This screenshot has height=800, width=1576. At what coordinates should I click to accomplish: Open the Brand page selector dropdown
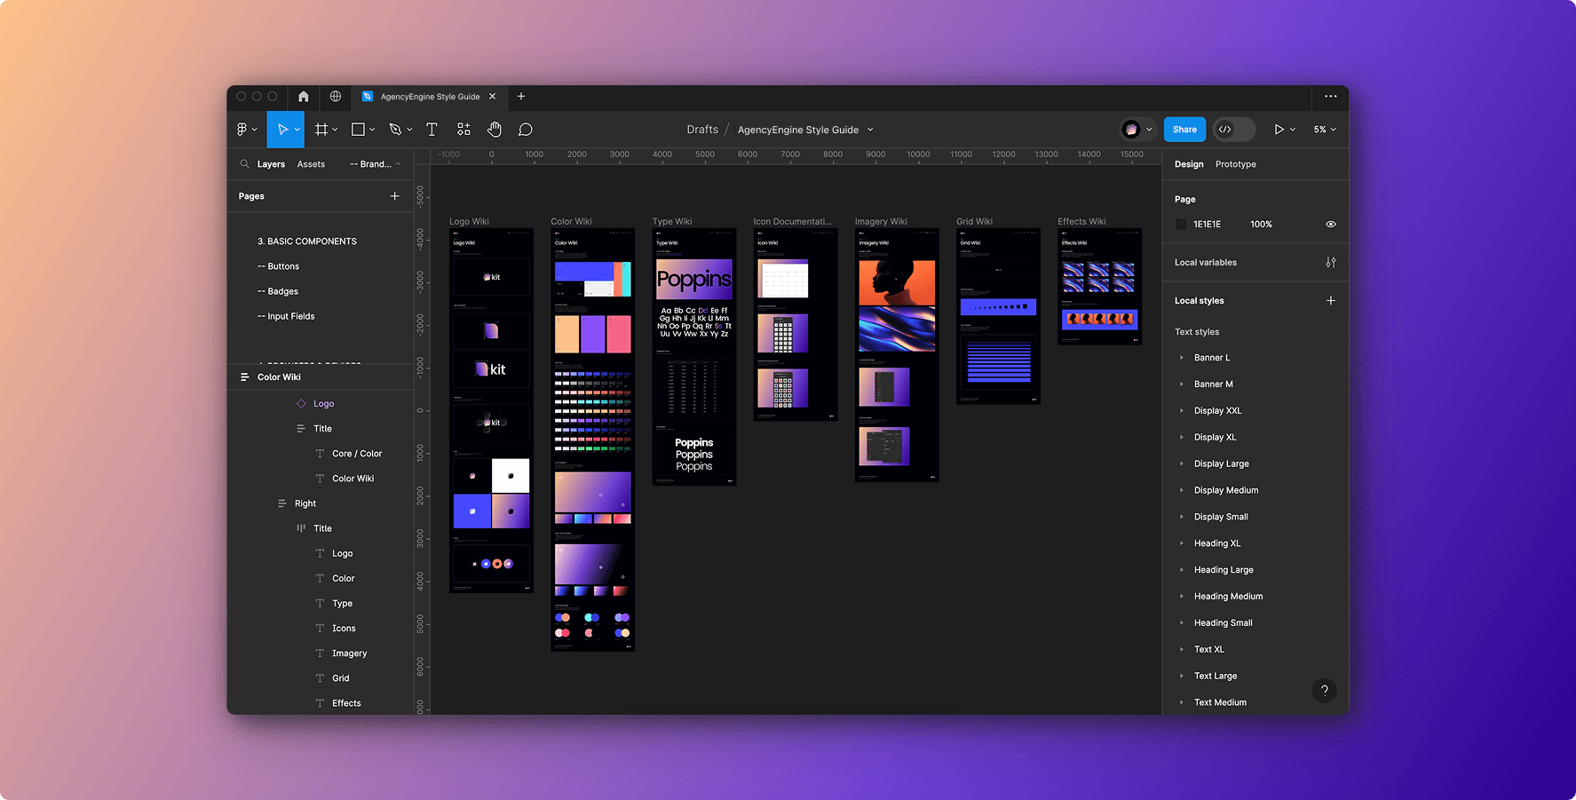tap(375, 164)
